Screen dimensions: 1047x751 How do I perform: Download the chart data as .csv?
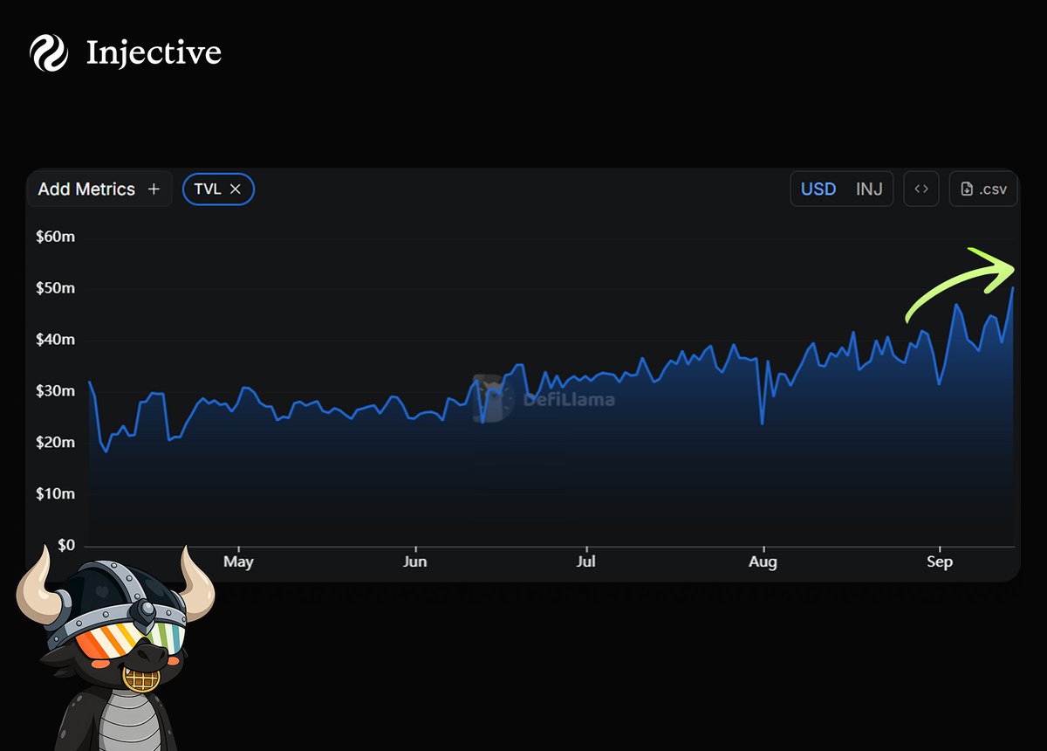click(983, 189)
